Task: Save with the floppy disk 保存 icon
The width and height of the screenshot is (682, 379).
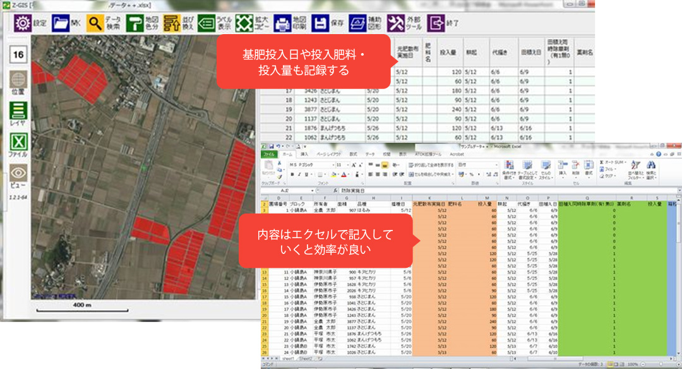Action: (x=320, y=23)
